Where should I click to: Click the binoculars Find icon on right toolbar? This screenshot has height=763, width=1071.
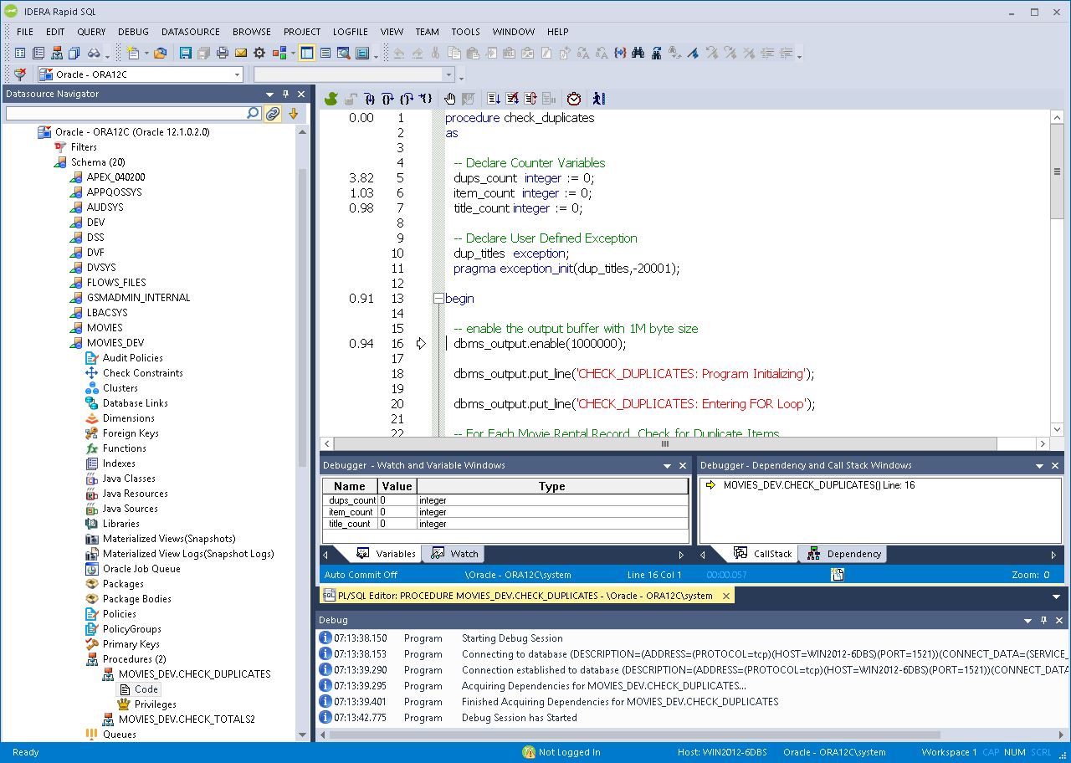pos(638,53)
